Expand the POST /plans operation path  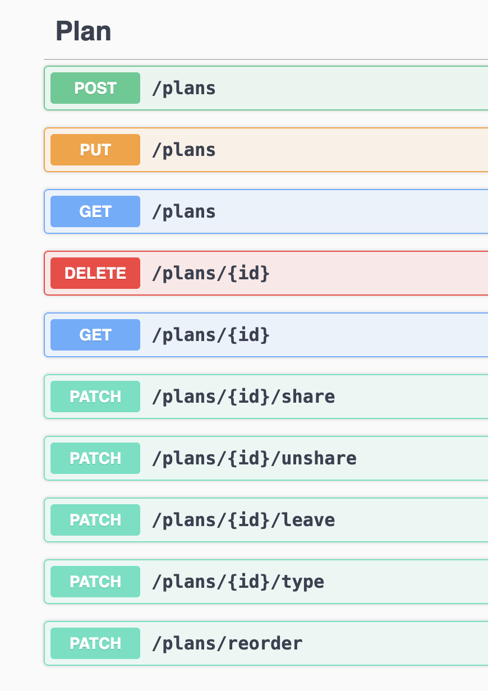click(x=184, y=88)
